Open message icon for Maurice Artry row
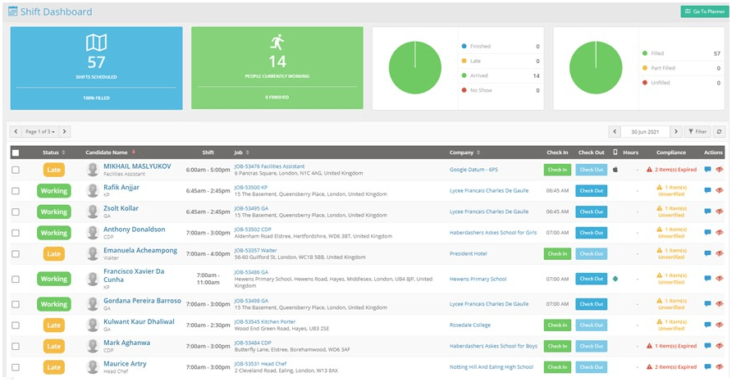 point(707,366)
